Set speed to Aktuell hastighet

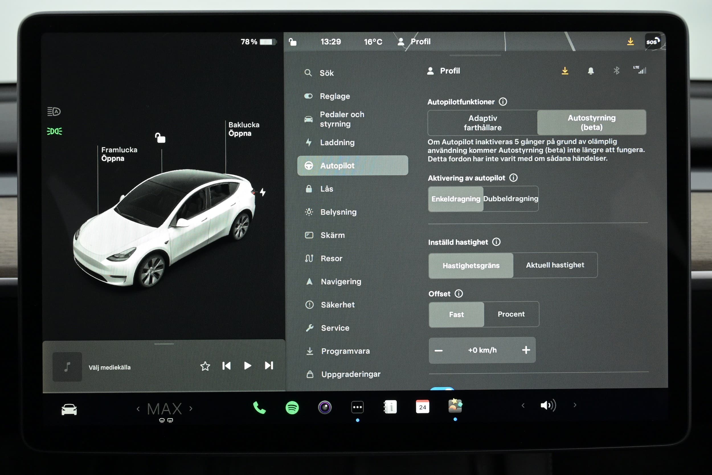555,265
